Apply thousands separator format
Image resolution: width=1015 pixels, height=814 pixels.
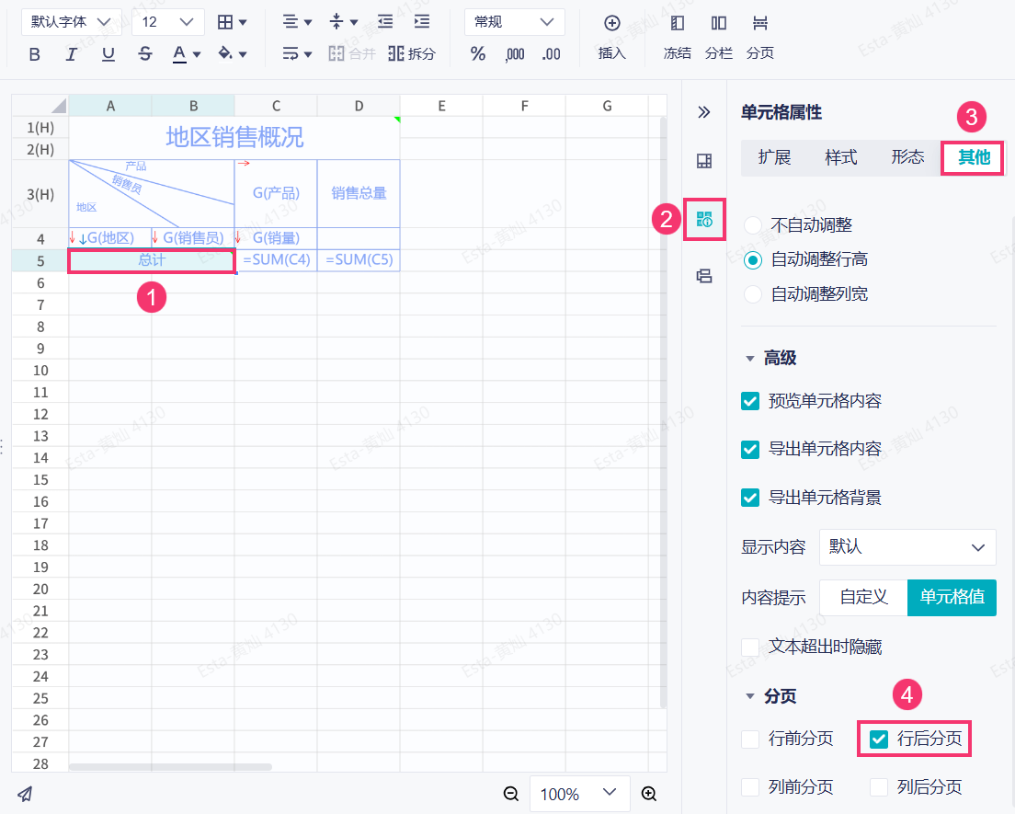515,54
